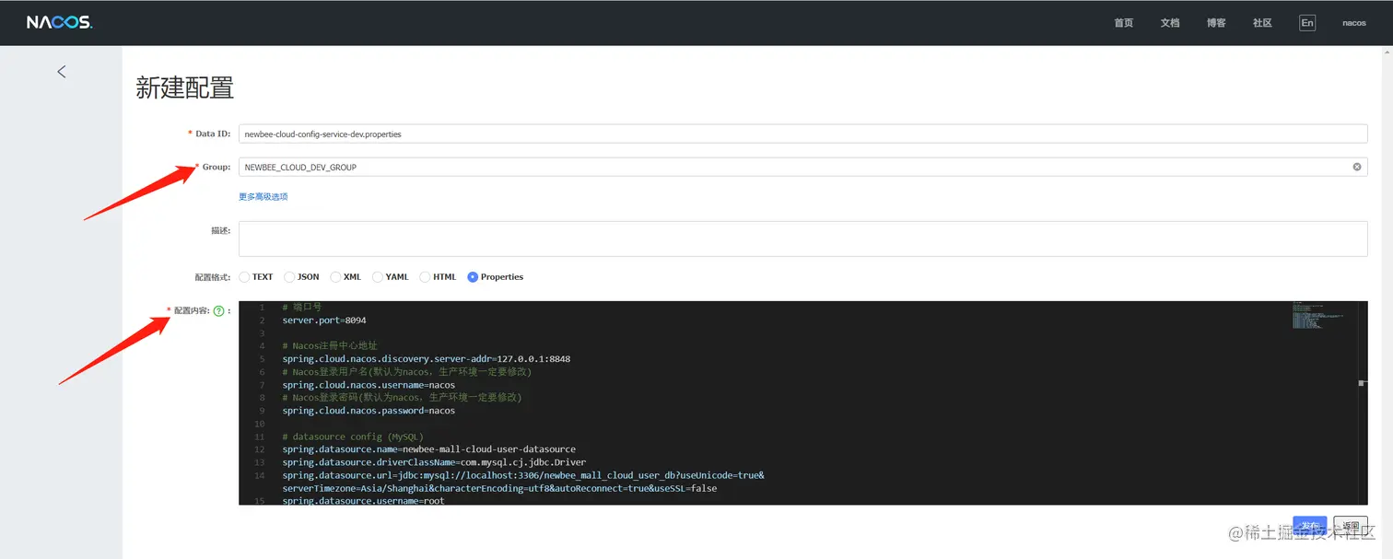This screenshot has height=559, width=1393.
Task: Select the YAML format radio button
Action: click(378, 277)
